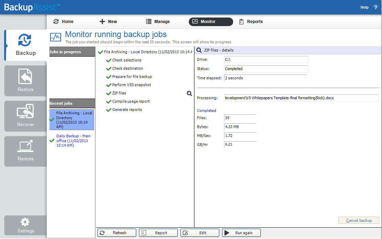Click magnifier icon beside ZIP files step
The height and width of the screenshot is (239, 382).
click(189, 93)
